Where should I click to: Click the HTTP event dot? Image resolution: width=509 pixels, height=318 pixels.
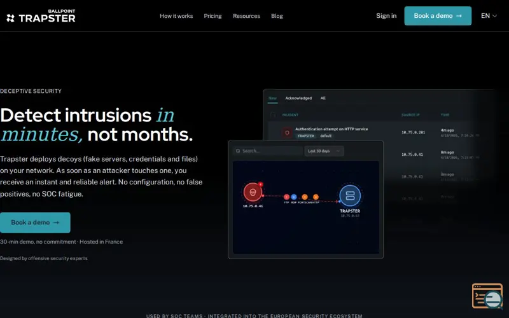[x=316, y=197]
